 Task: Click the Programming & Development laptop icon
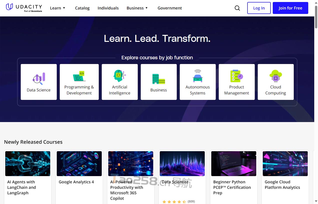coord(79,76)
